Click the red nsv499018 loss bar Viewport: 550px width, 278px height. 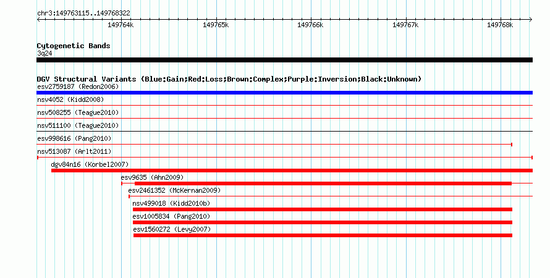(323, 209)
